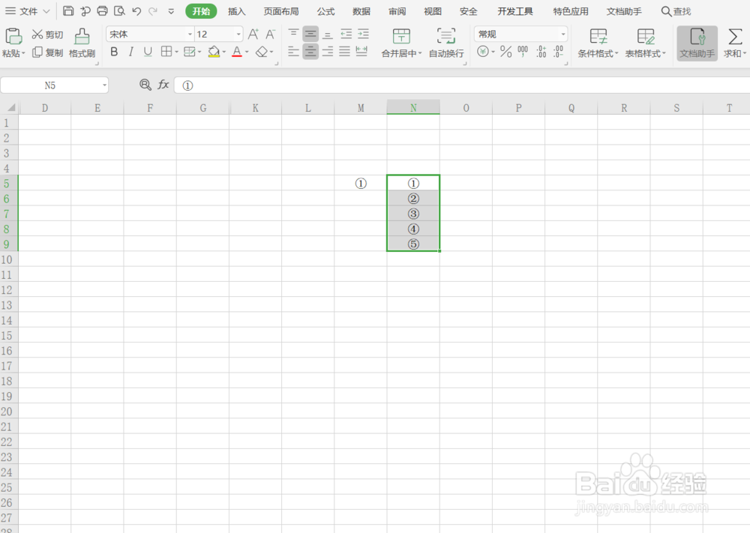Open the Conditional Formatting (条件格式) dropdown
Viewport: 750px width, 533px height.
pos(598,53)
